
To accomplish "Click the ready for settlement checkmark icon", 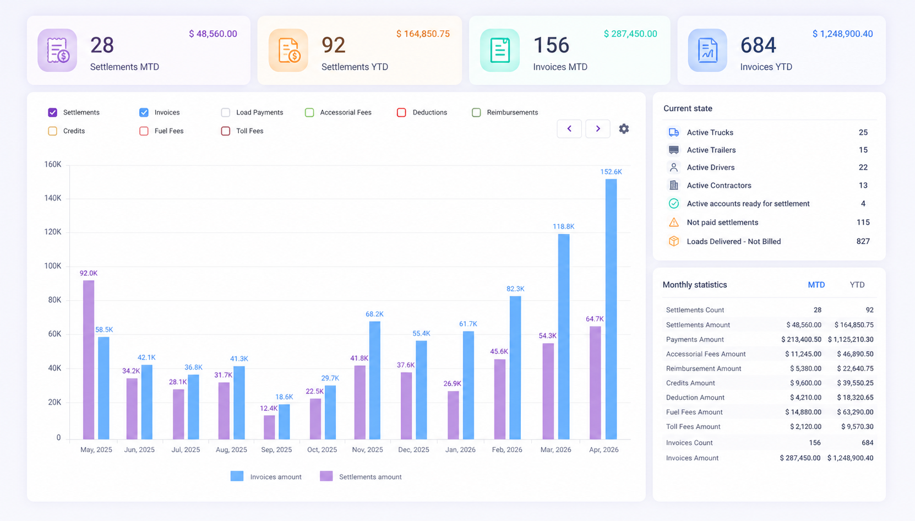I will [x=674, y=203].
